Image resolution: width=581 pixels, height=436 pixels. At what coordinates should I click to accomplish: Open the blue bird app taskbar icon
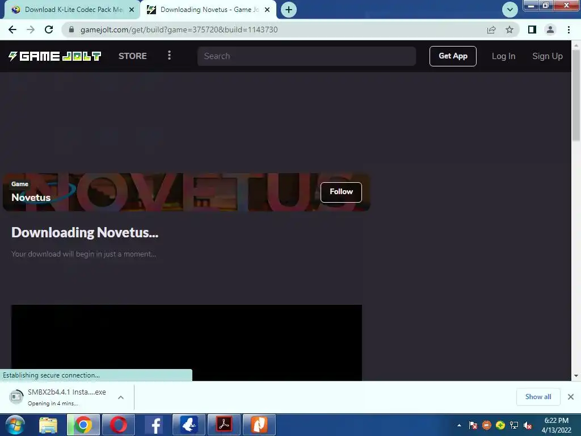click(x=188, y=425)
